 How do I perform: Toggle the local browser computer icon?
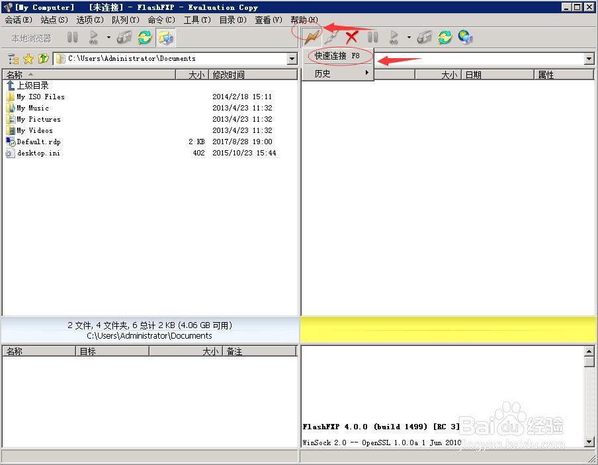pos(165,38)
